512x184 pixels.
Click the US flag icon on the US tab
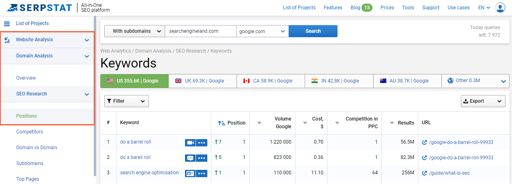click(x=110, y=81)
